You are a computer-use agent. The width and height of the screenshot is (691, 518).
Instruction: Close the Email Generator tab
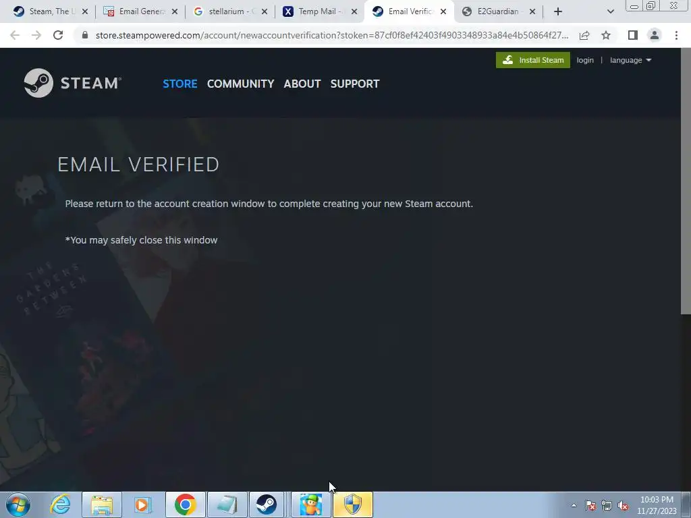(x=175, y=12)
